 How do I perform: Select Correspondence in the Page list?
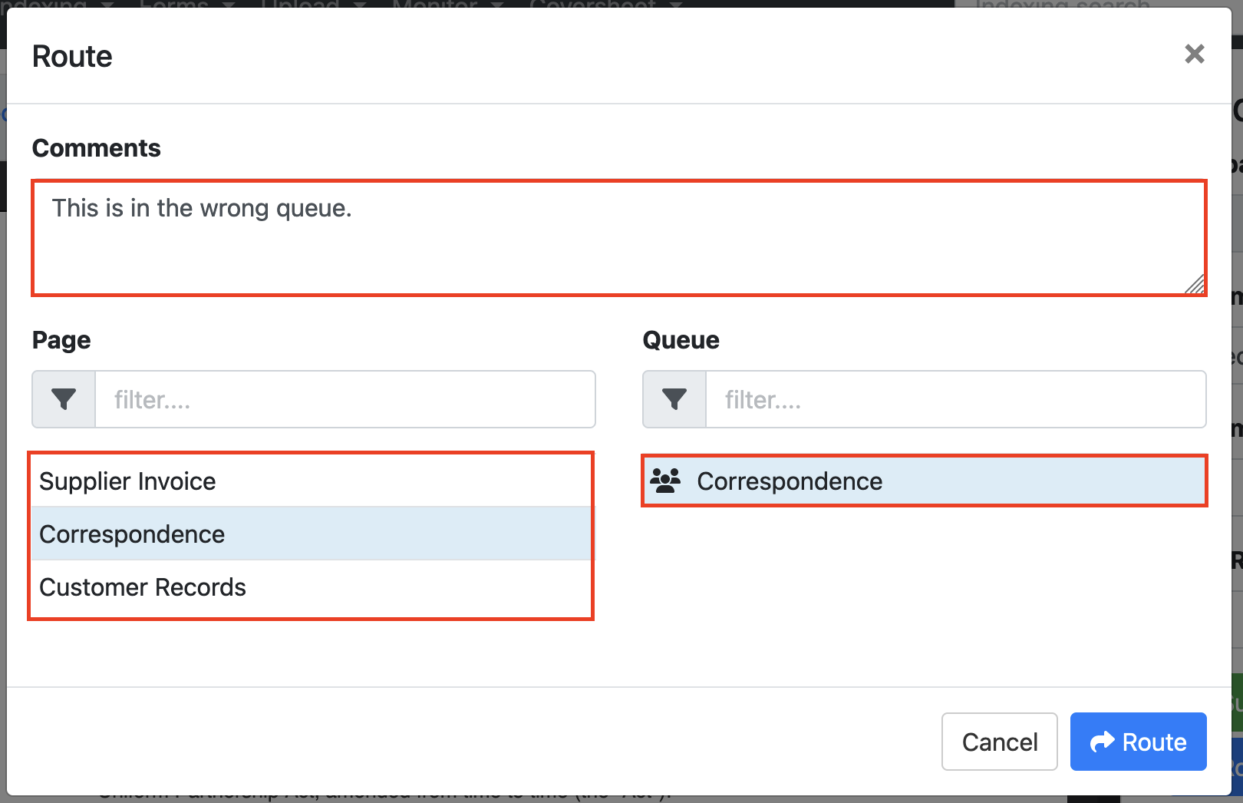click(132, 534)
